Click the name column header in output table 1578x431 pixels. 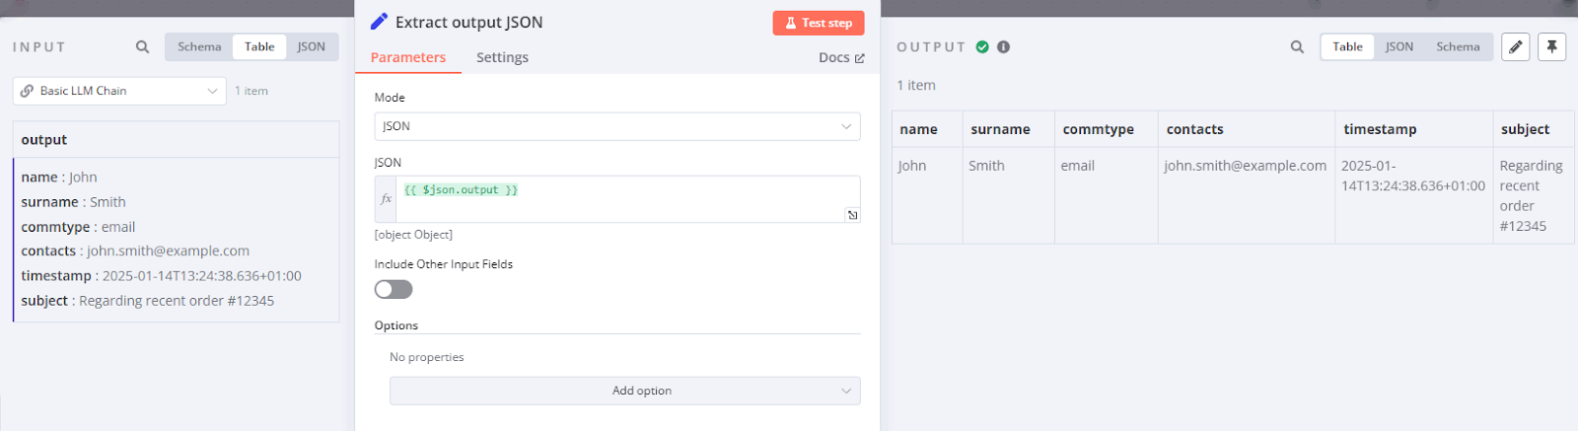[x=927, y=129]
